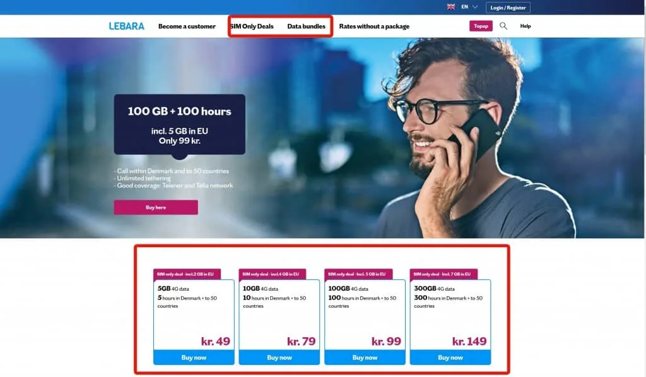Select SIM Only Deals menu item
This screenshot has height=377, width=646.
pos(252,26)
